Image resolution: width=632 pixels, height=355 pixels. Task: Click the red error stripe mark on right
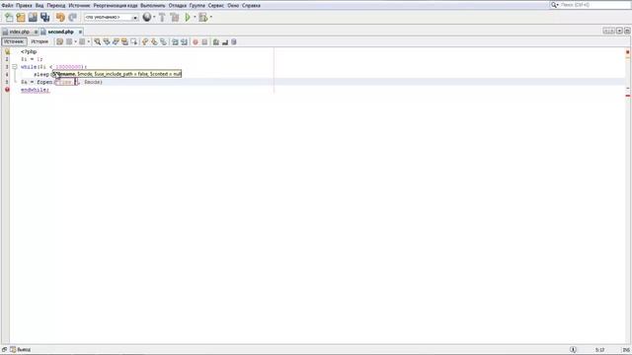point(628,96)
